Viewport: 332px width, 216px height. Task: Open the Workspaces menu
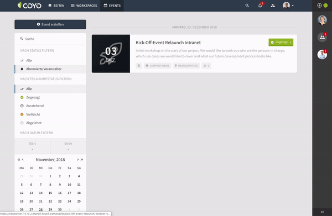click(84, 6)
